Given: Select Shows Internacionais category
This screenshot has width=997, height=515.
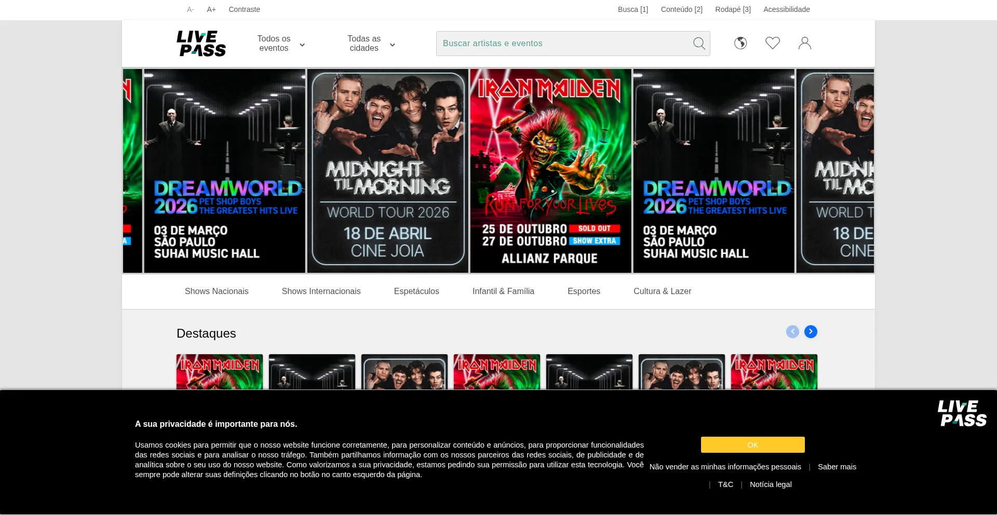Looking at the screenshot, I should pos(321,291).
